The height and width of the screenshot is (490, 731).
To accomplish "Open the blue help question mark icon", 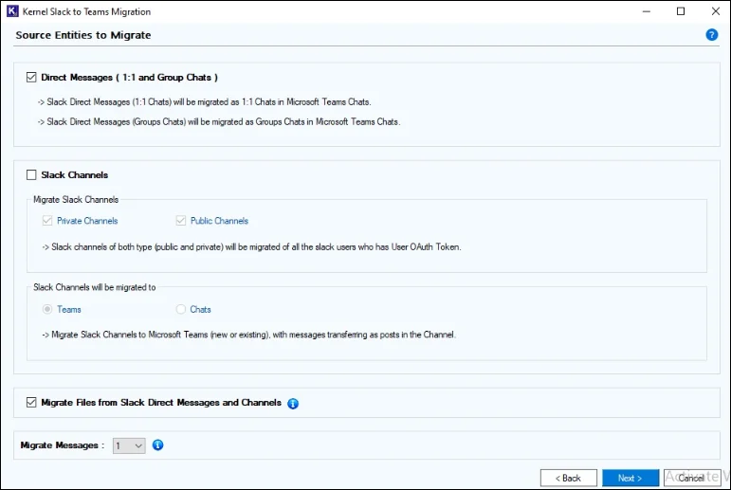I will (711, 35).
